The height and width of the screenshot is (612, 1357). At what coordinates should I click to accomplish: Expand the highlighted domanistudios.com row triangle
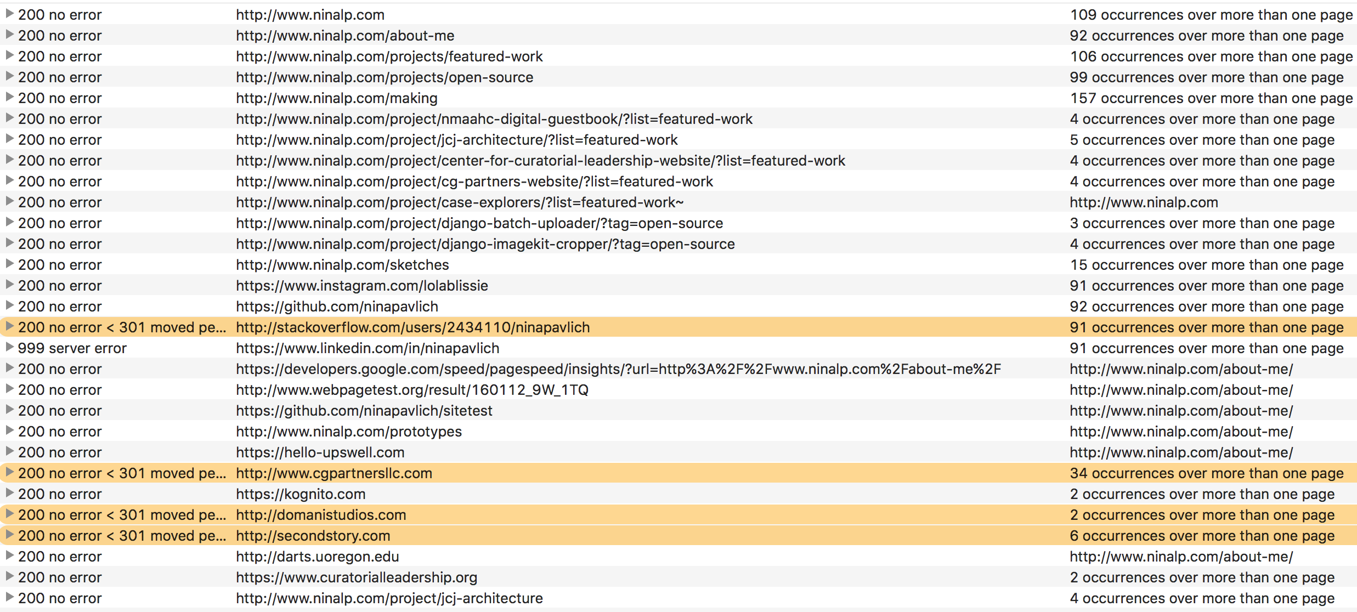9,514
